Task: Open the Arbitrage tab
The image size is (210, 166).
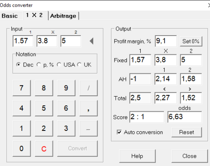Action: (63, 16)
